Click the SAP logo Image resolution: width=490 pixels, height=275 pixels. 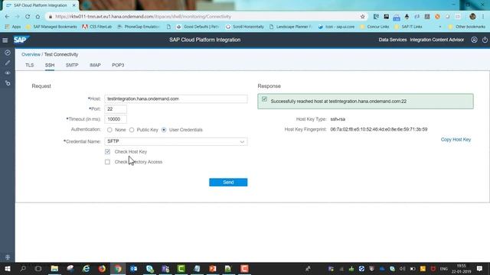coord(21,40)
